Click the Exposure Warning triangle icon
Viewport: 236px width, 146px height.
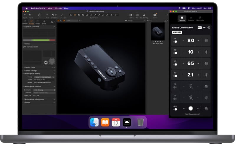pos(144,15)
